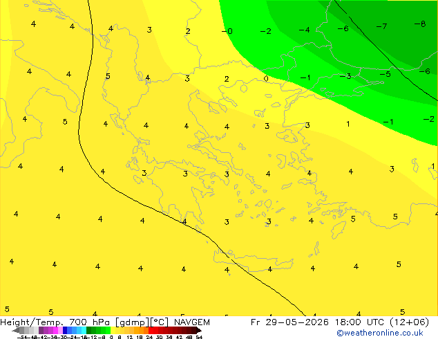This screenshot has height=339, width=438.
Task: Pick the cyan swatch in the color scale
Action: tap(84, 330)
